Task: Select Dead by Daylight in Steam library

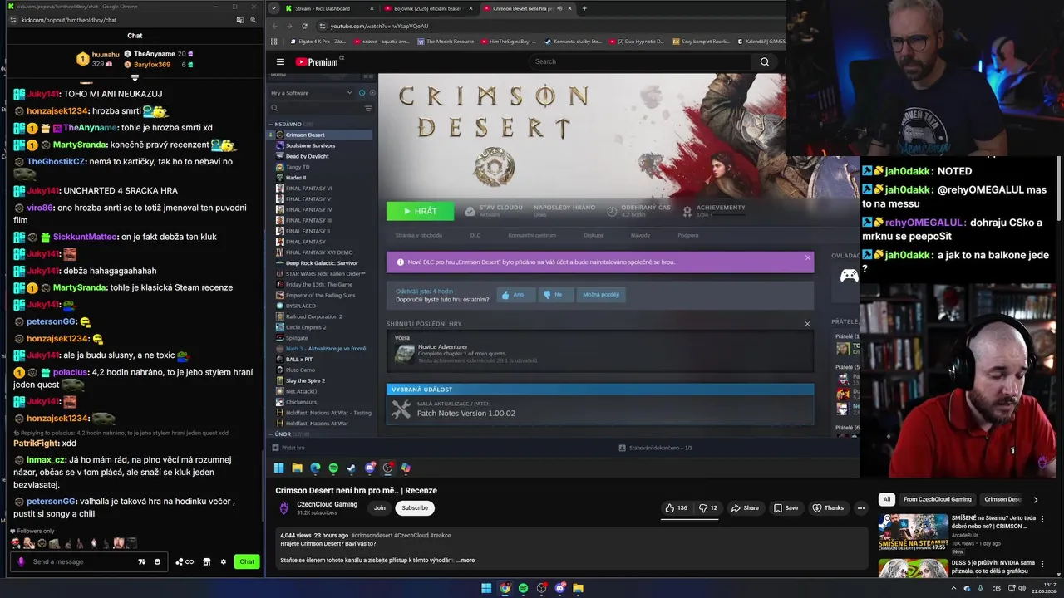Action: pos(307,156)
